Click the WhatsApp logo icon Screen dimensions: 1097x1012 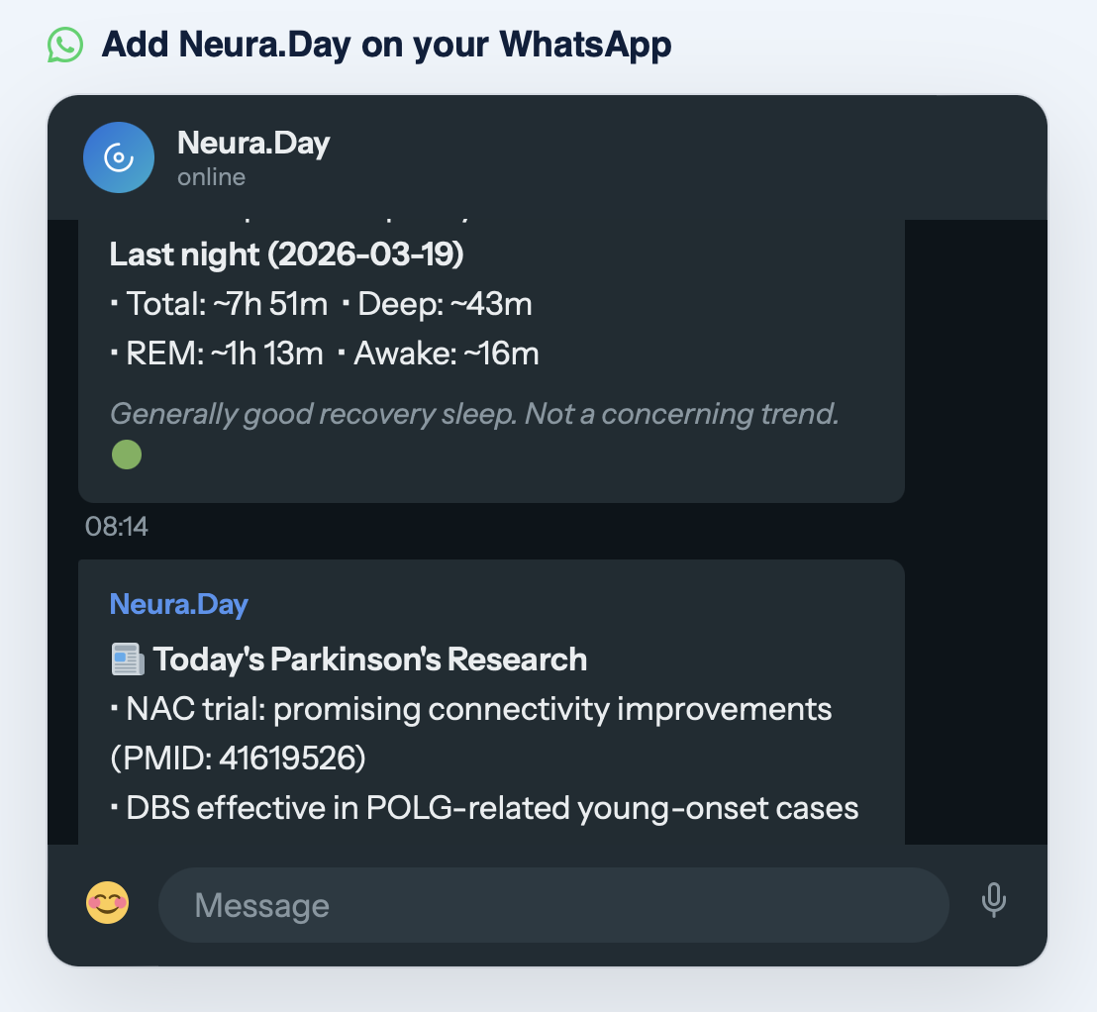(x=65, y=45)
